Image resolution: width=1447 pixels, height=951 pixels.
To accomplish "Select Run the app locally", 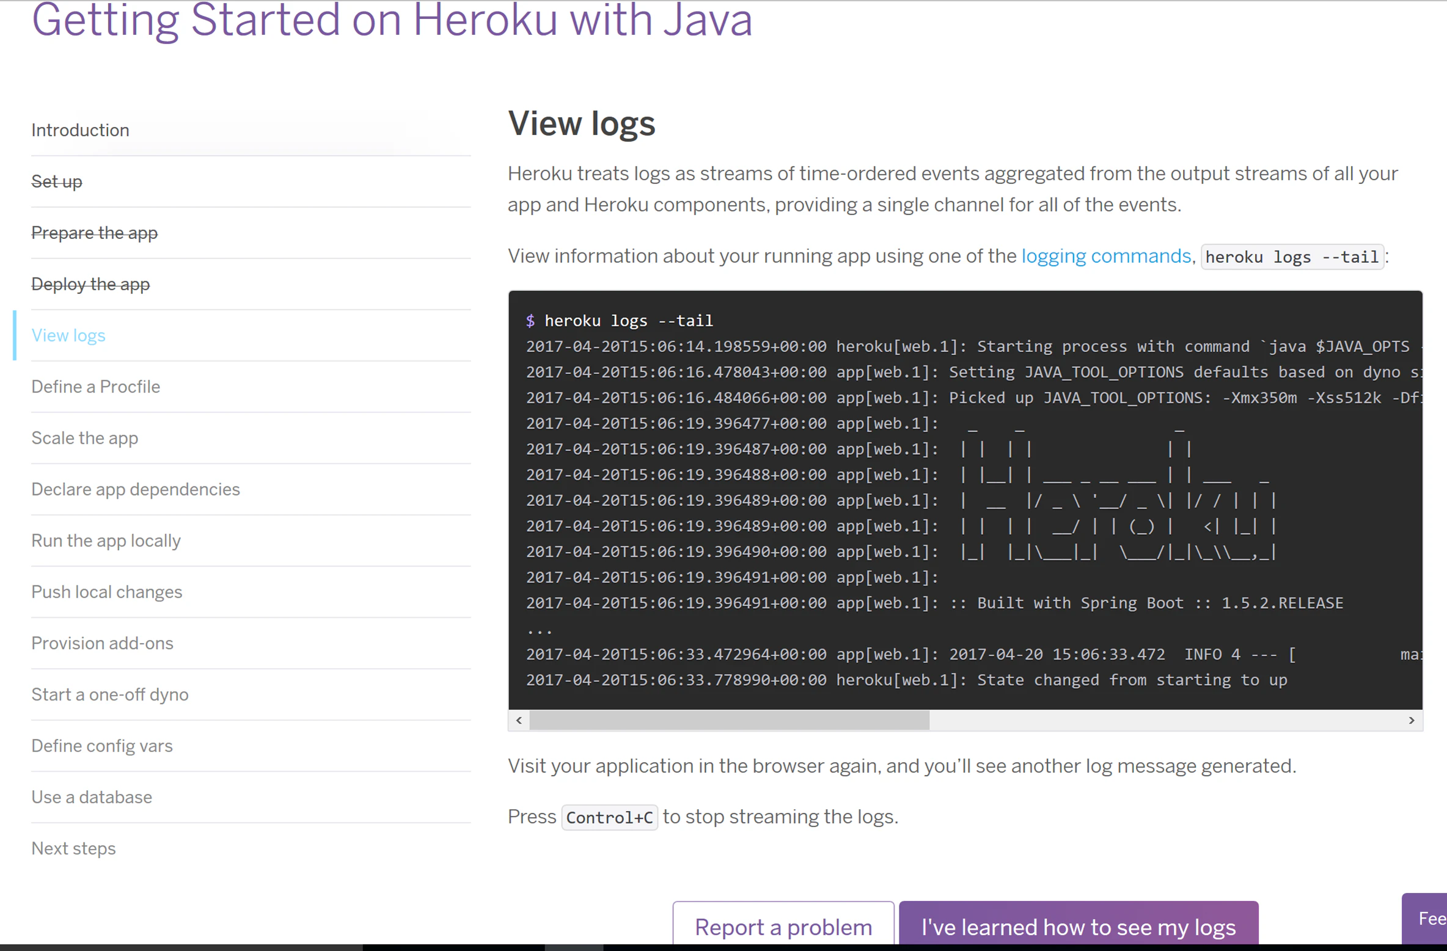I will [x=106, y=541].
